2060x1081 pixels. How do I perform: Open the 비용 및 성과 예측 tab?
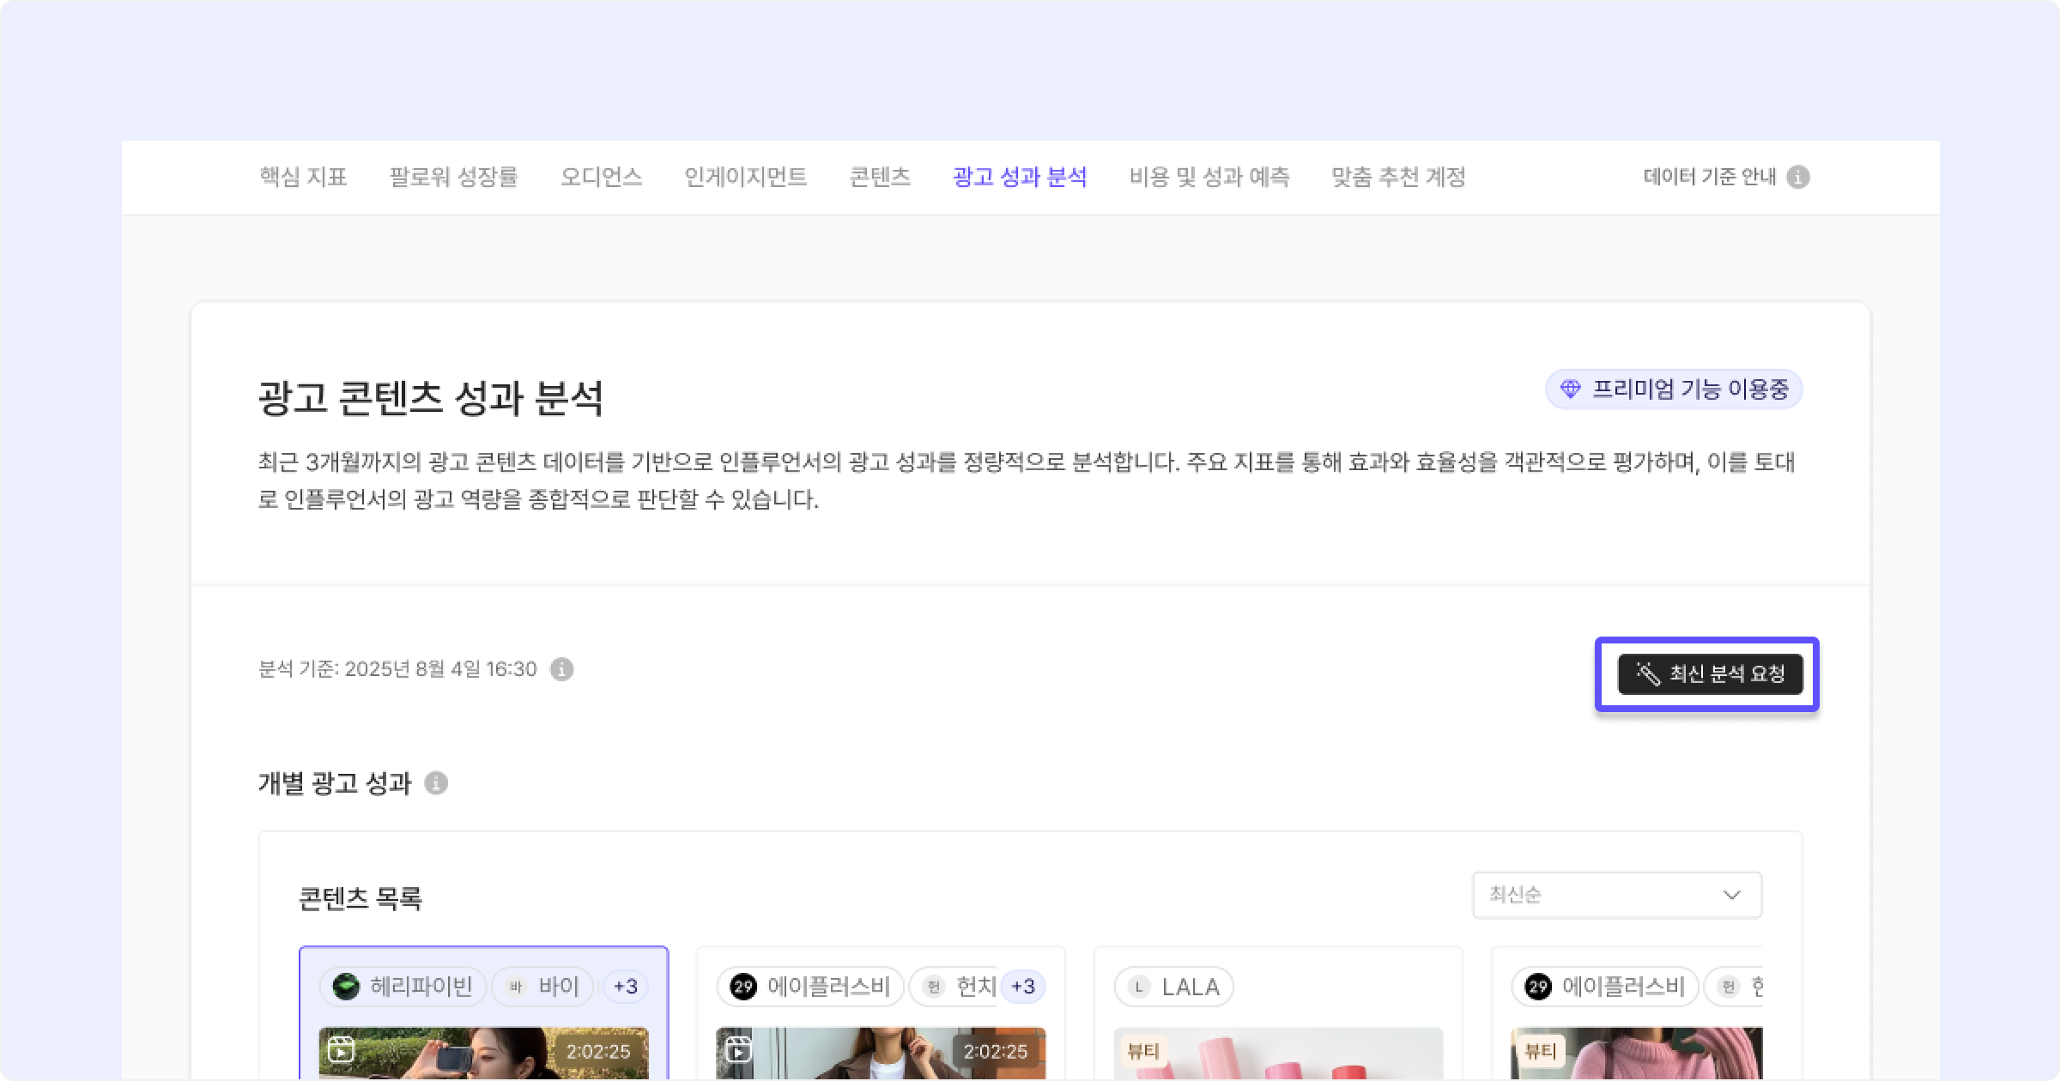(x=1209, y=177)
